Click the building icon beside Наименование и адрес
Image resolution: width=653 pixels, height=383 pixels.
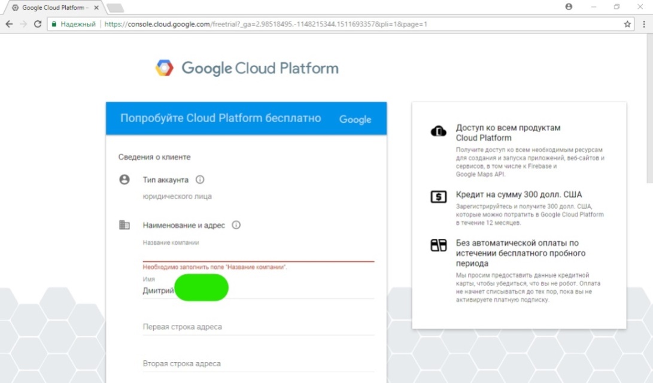124,225
